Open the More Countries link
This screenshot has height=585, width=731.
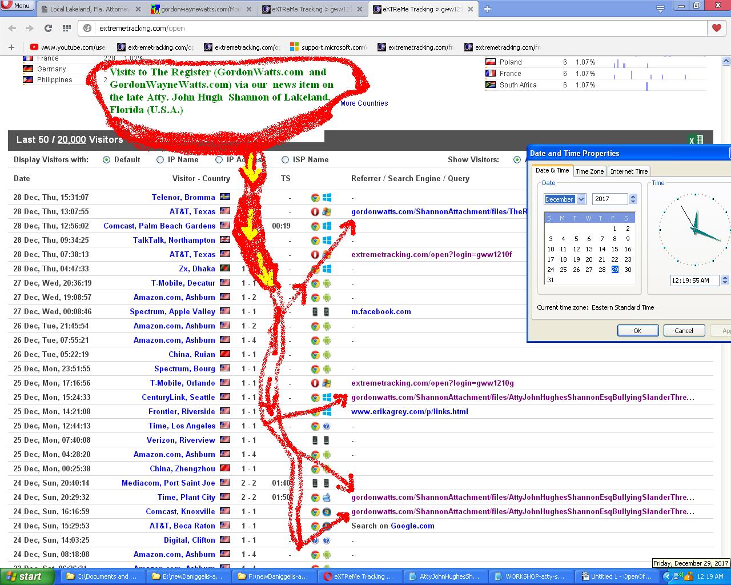364,103
